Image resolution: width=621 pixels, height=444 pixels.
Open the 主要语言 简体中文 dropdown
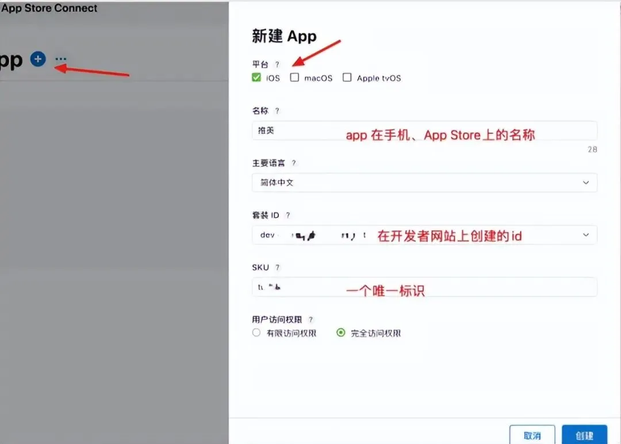[x=424, y=182]
